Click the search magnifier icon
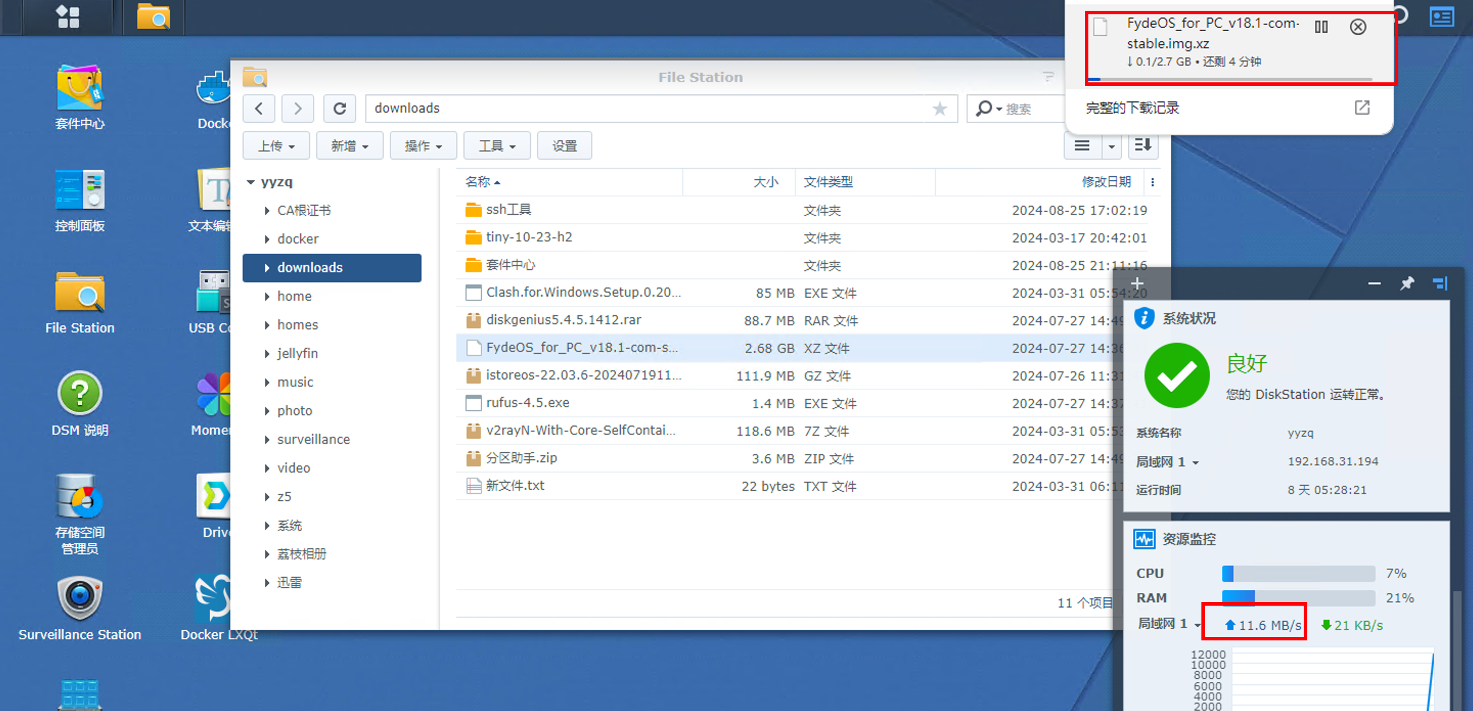 984,108
